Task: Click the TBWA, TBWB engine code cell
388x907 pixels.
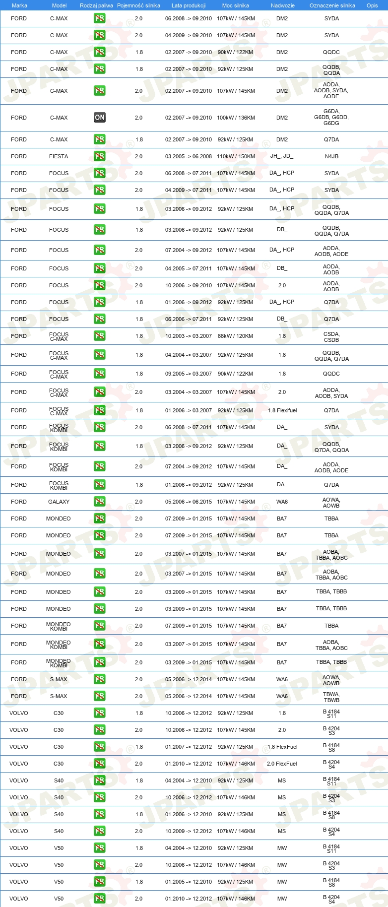Action: 331,697
